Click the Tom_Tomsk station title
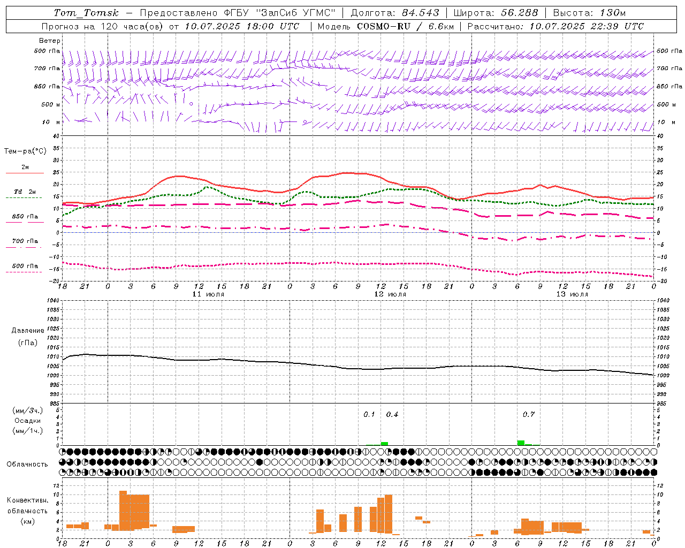Viewport: 685px width, 548px height. (x=86, y=13)
